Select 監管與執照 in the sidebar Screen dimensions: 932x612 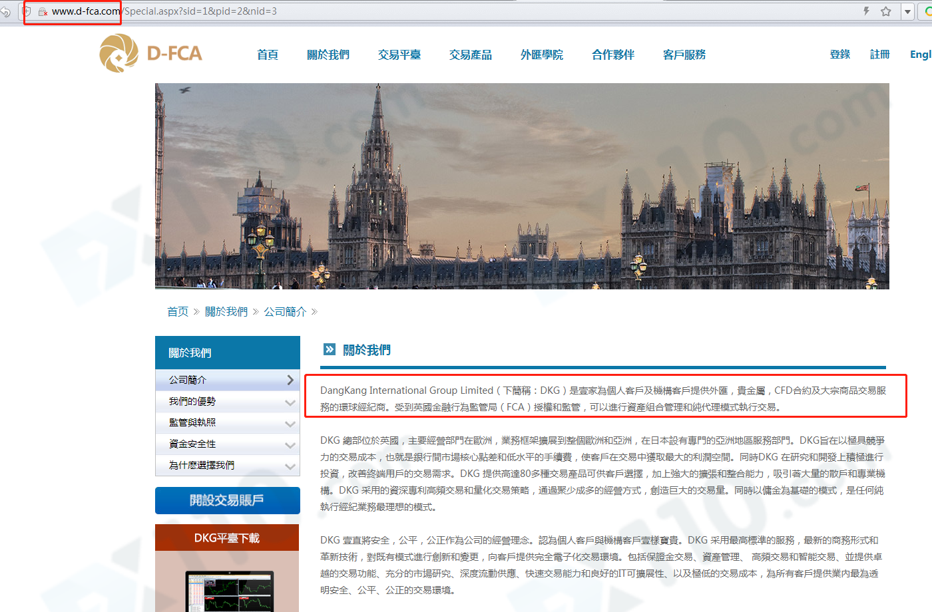[228, 422]
